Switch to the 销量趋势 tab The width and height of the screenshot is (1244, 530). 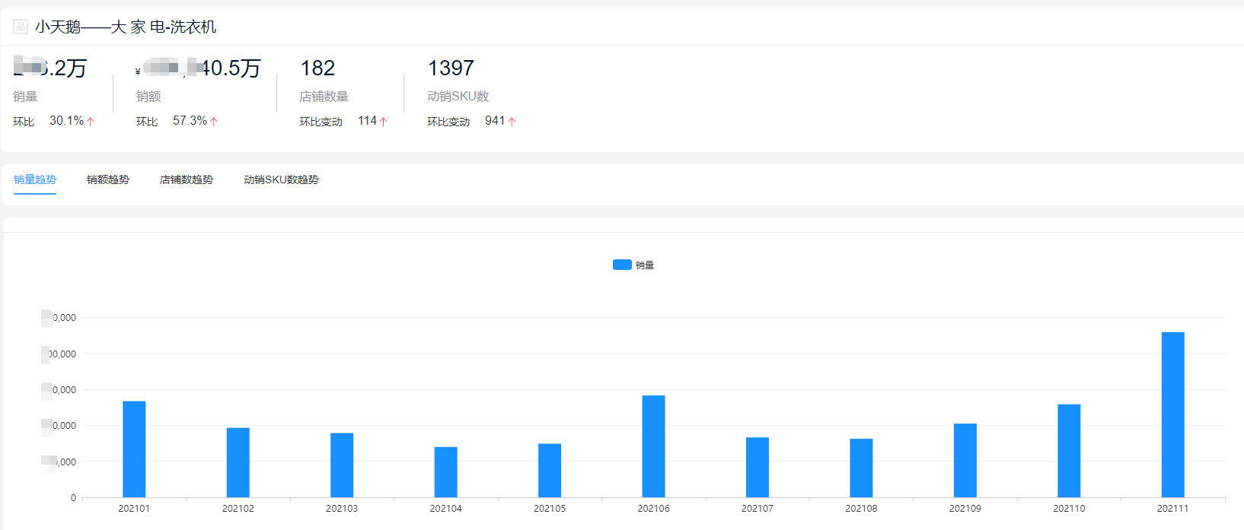point(35,179)
